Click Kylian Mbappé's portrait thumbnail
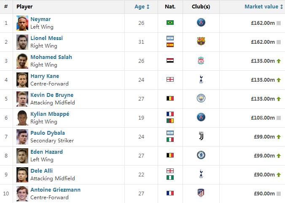The height and width of the screenshot is (203, 285). tap(22, 118)
